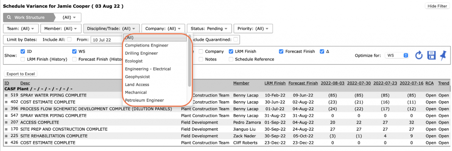Collapse the Discipline/Trade filter dropdown
The image size is (452, 151).
pyautogui.click(x=111, y=29)
